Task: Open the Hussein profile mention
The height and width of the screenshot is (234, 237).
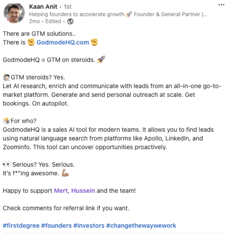Action: [83, 190]
